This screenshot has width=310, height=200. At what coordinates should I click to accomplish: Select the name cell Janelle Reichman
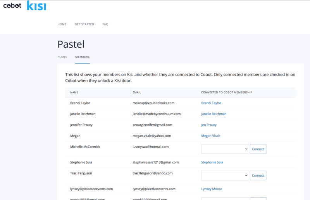click(83, 114)
